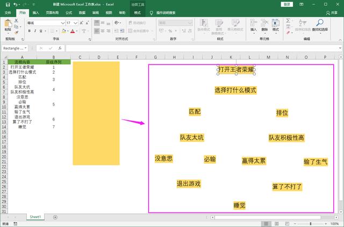Click the lightbulb Tell Me search icon
This screenshot has width=344, height=227.
tap(152, 13)
